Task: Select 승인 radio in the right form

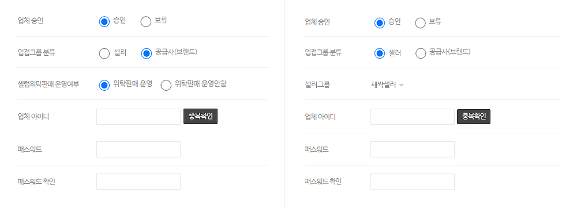Action: tap(380, 23)
